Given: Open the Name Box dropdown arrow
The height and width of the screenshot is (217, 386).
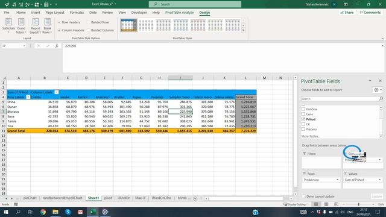Looking at the screenshot, I should click(x=24, y=46).
